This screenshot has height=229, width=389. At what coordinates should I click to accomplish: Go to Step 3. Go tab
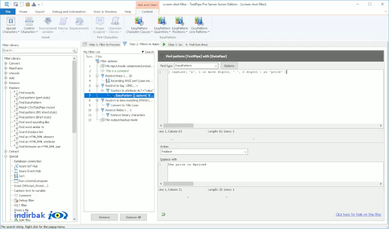(173, 45)
